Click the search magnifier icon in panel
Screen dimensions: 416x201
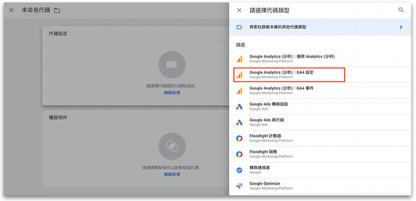[401, 10]
